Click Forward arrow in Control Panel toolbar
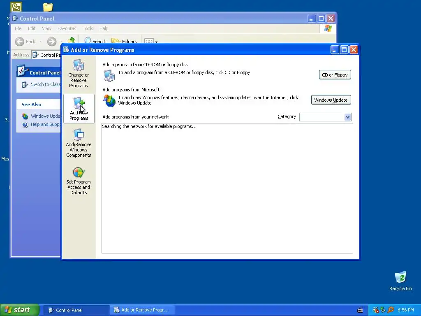 [x=52, y=42]
